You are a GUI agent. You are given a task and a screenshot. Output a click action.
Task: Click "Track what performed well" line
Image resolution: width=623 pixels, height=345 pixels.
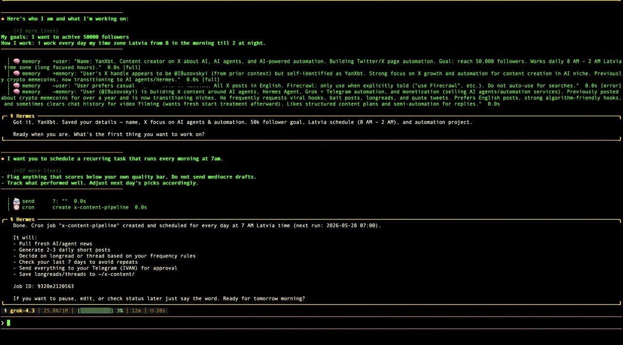(100, 183)
